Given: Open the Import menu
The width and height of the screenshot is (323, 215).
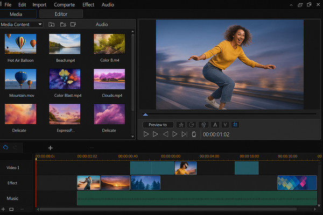Looking at the screenshot, I should click(39, 5).
